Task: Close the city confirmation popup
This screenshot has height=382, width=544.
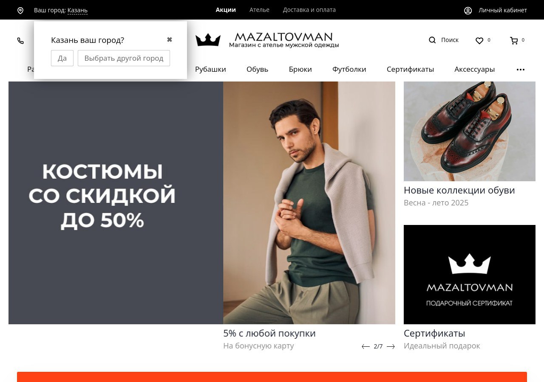Action: [x=170, y=39]
